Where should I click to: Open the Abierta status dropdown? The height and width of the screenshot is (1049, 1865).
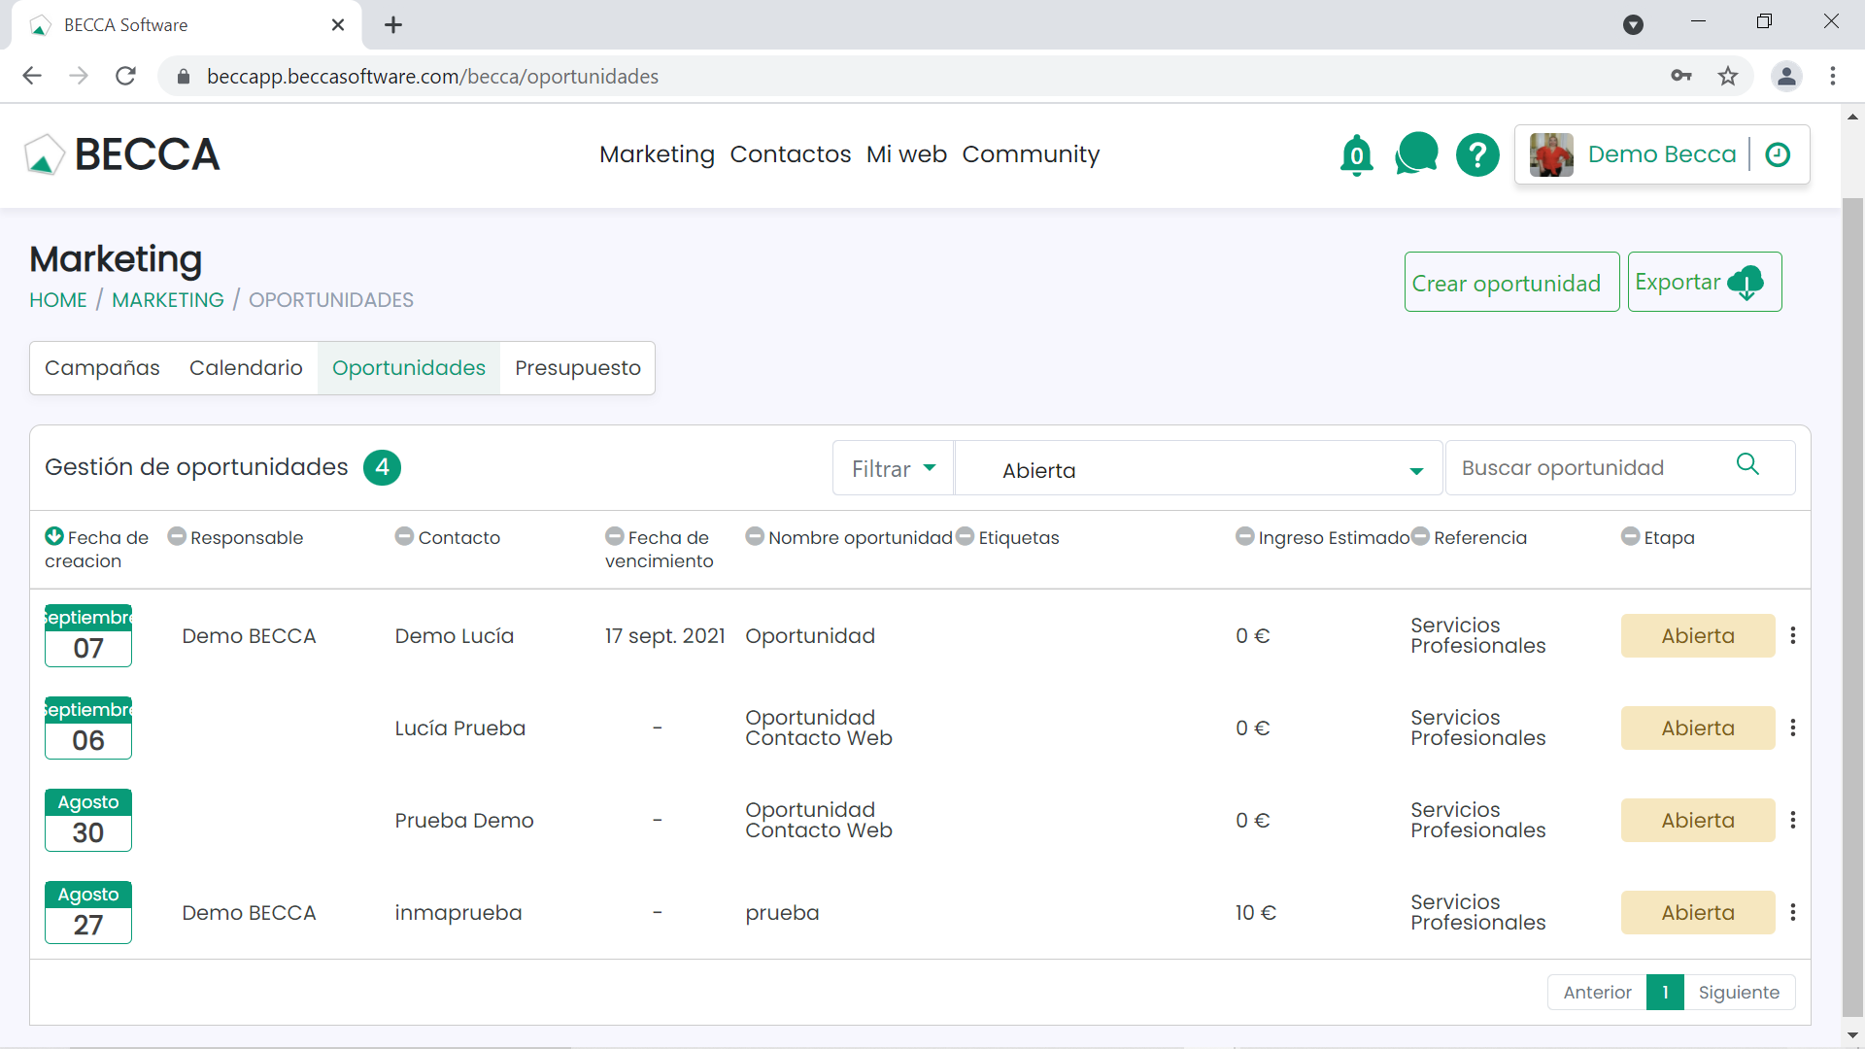(x=1200, y=470)
